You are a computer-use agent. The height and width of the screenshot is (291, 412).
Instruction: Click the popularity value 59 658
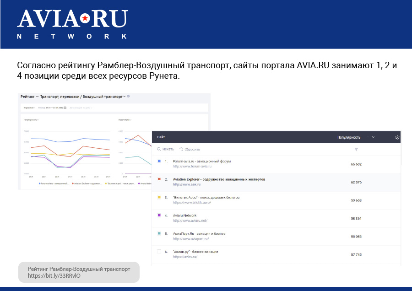[356, 200]
